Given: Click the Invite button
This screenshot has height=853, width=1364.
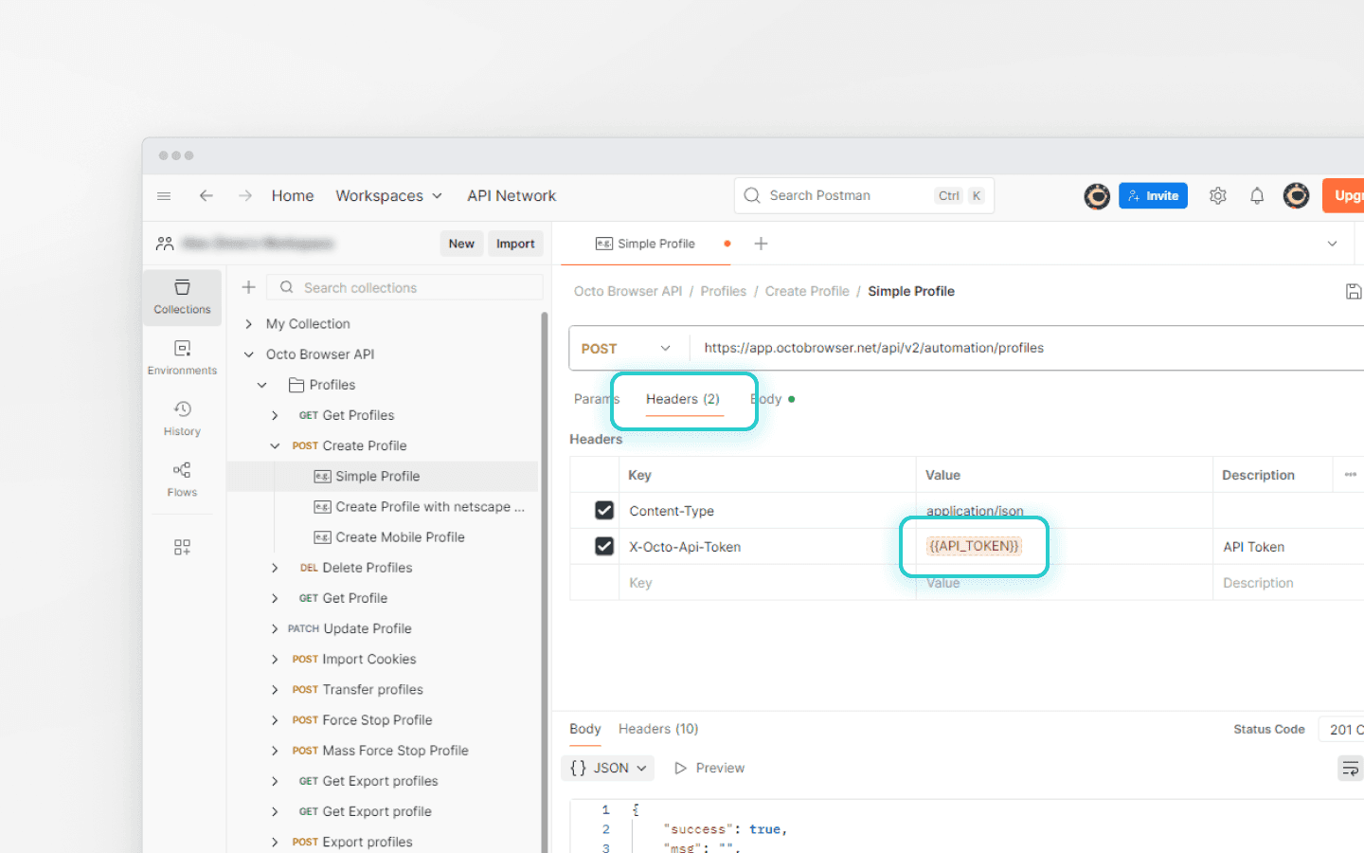Looking at the screenshot, I should pyautogui.click(x=1153, y=196).
